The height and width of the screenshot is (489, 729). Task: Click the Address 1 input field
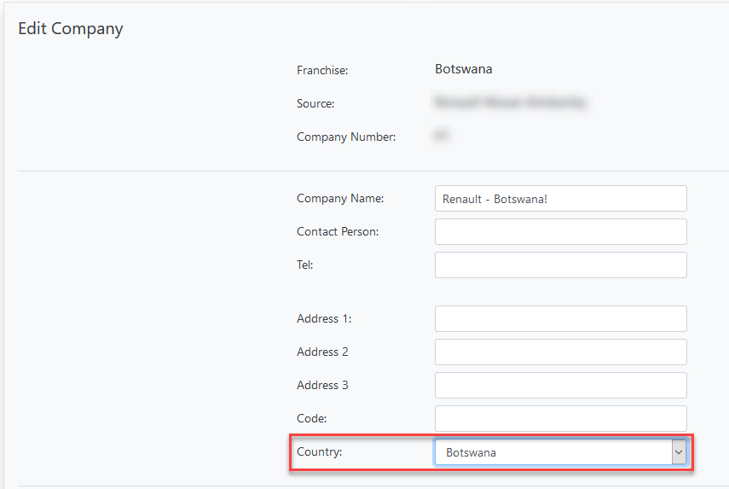pyautogui.click(x=561, y=318)
